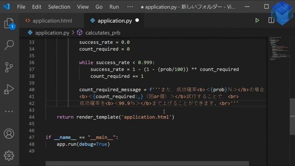Viewport: 295px width, 166px height.
Task: Click 'render_template' on line 44
Action: [97, 117]
